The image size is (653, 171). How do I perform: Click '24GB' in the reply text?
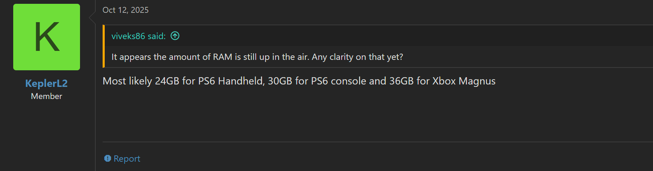(x=167, y=81)
